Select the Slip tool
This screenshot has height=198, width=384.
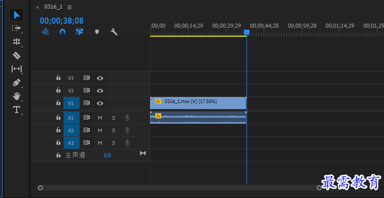point(17,69)
